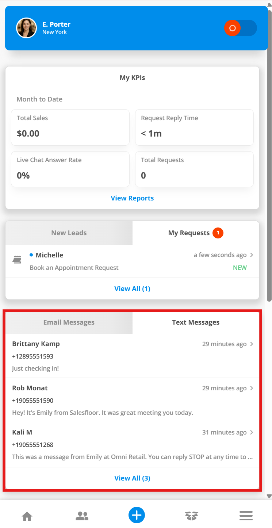
Task: Select the Text Messages tab
Action: (x=196, y=322)
